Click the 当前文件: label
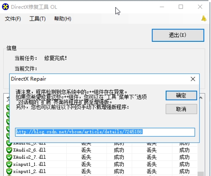The height and width of the screenshot is (176, 211). [x=26, y=69]
